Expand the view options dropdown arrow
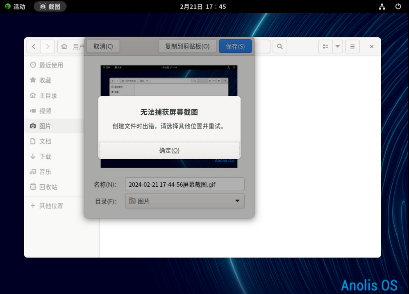The image size is (409, 294). (338, 47)
